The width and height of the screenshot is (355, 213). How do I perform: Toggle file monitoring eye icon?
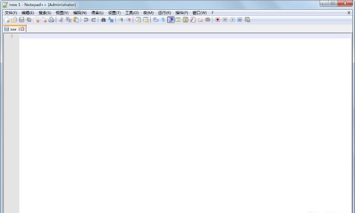pyautogui.click(x=208, y=20)
